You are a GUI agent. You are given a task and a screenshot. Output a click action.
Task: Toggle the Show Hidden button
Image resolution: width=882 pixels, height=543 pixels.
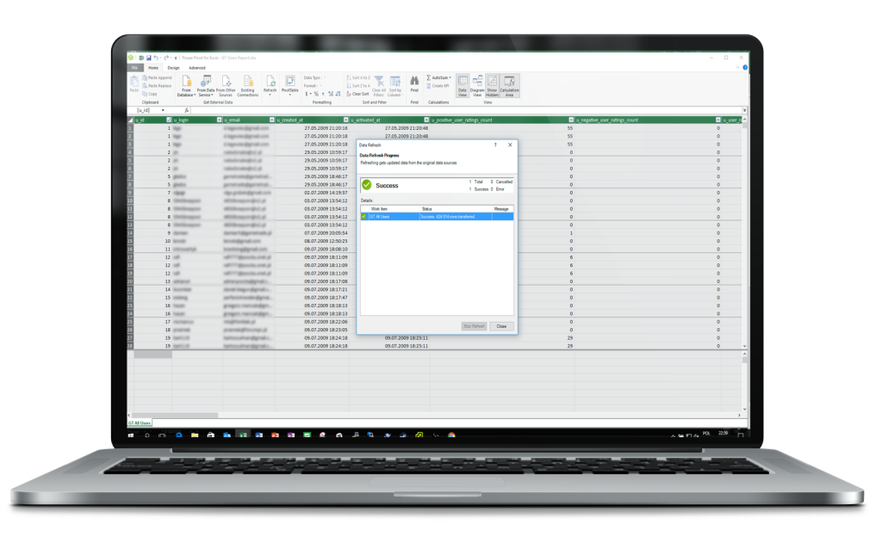pyautogui.click(x=492, y=83)
